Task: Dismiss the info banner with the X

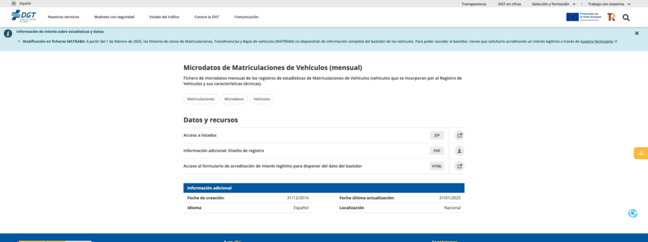Action: pyautogui.click(x=637, y=33)
